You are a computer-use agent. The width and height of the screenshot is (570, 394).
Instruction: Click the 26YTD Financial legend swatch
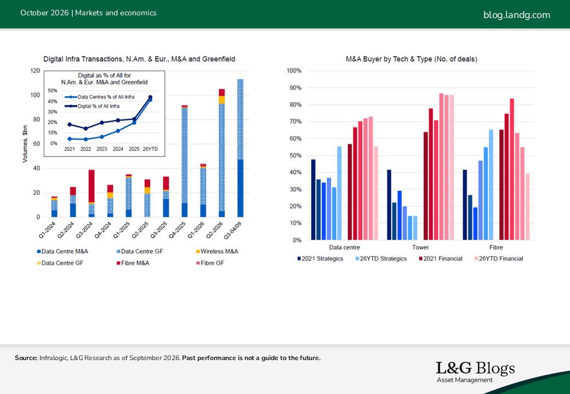[476, 259]
